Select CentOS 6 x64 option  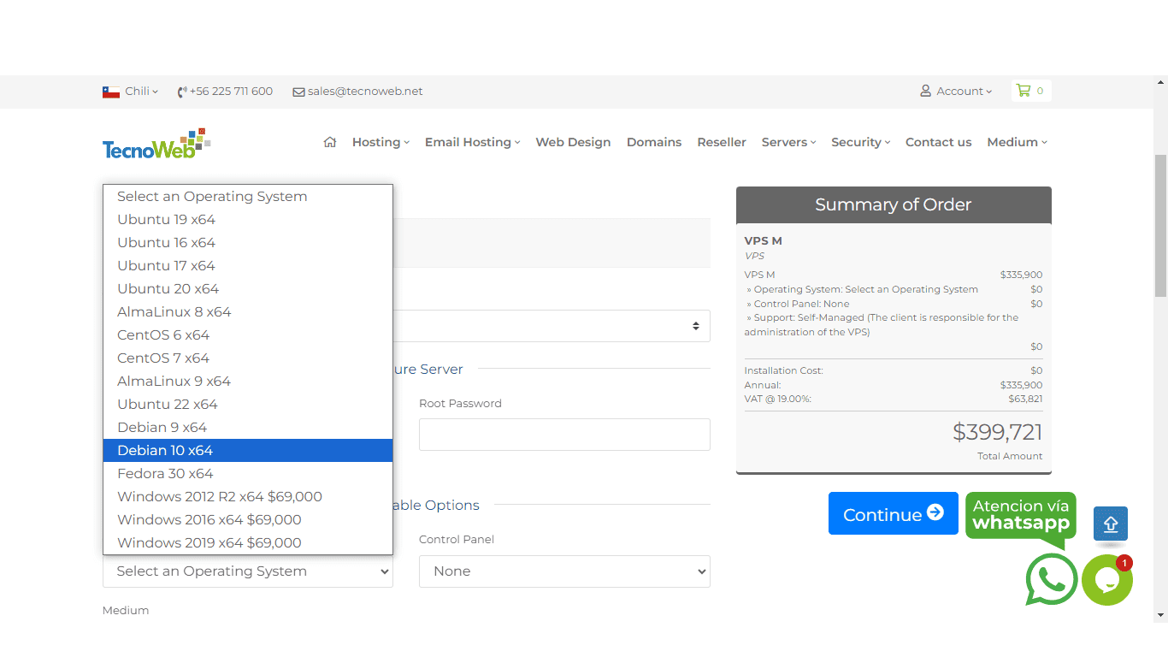(248, 335)
